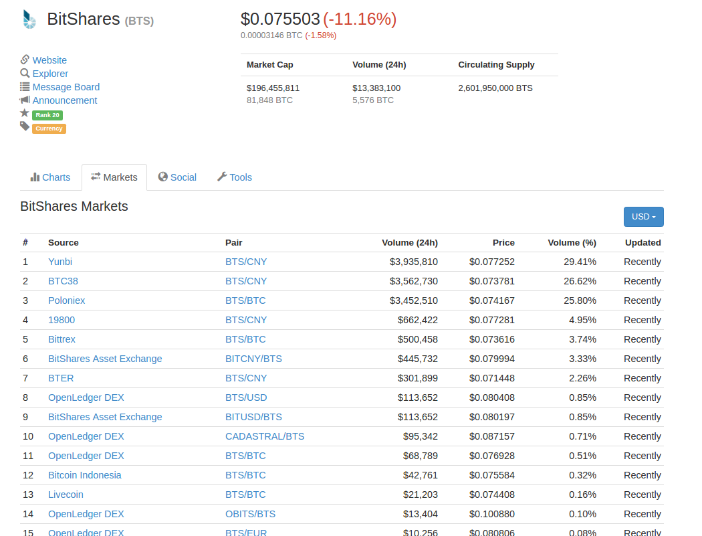
Task: Click the $0.075503 price heading
Action: click(x=280, y=19)
